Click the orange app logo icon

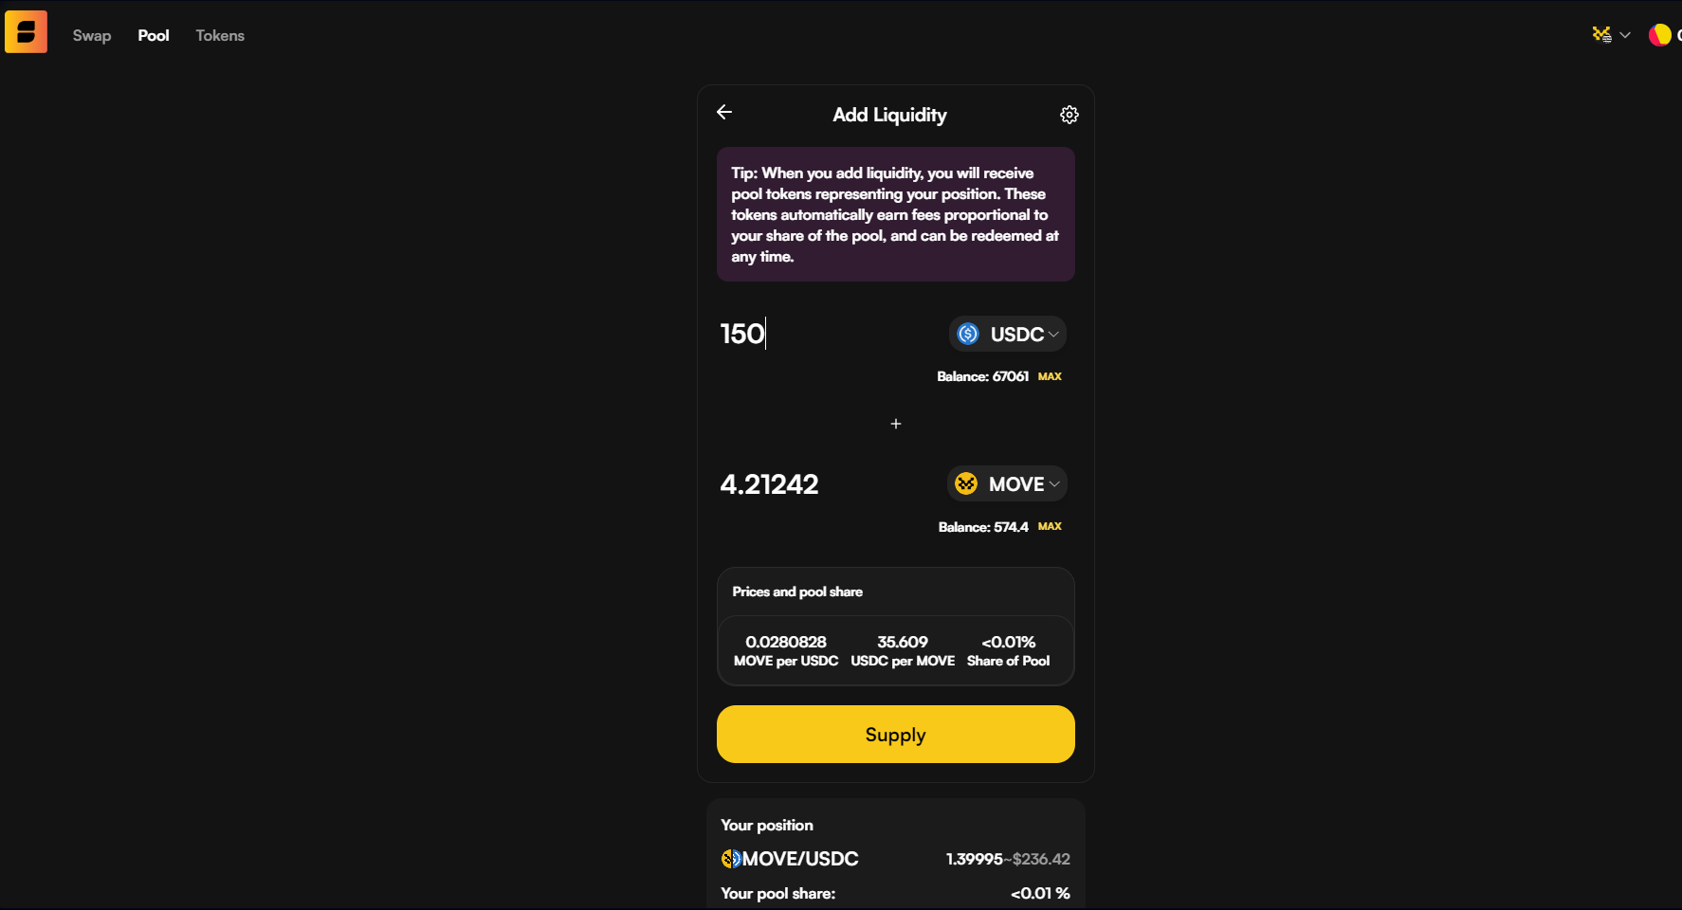[26, 32]
